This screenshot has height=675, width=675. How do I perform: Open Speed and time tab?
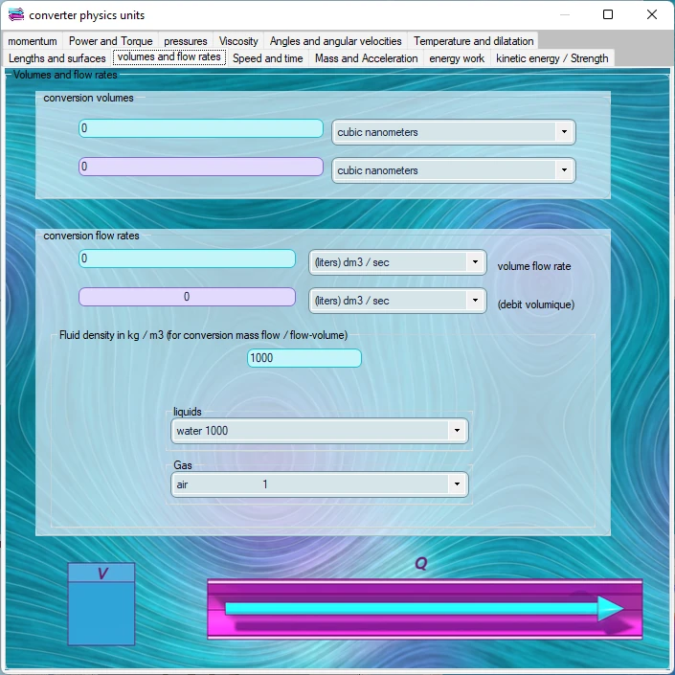click(268, 58)
